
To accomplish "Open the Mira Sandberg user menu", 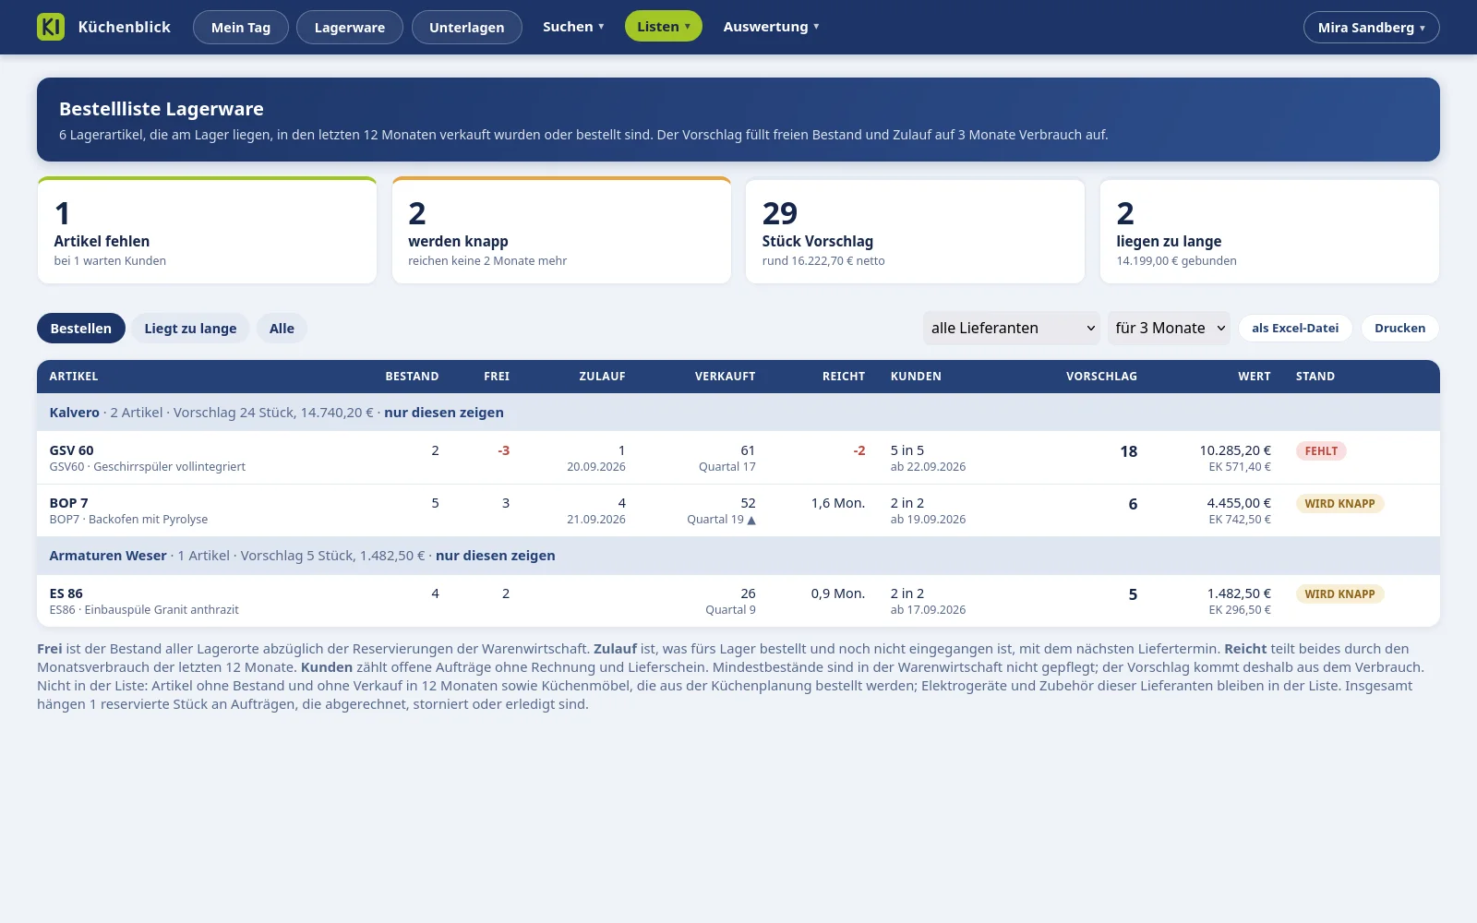I will click(x=1371, y=27).
